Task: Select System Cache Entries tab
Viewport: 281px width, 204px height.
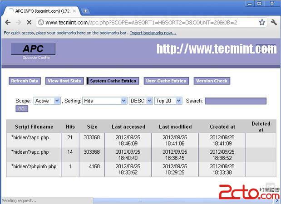Action: point(113,81)
